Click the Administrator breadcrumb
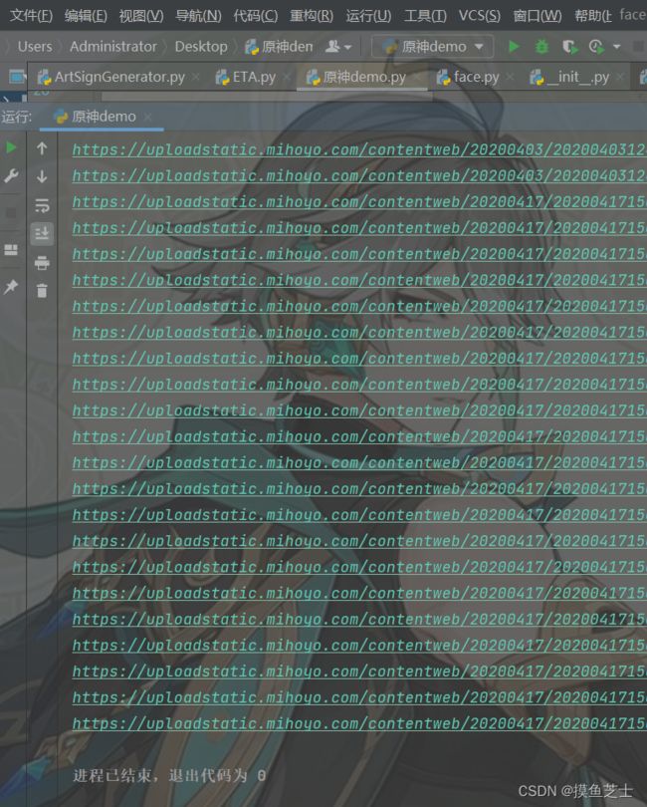Screen dimensions: 647x807 [113, 47]
